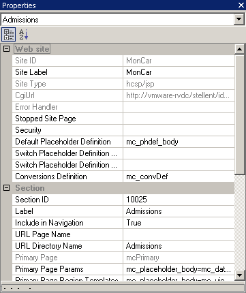Switch to Categorized view icon
The image size is (246, 293).
[x=9, y=35]
